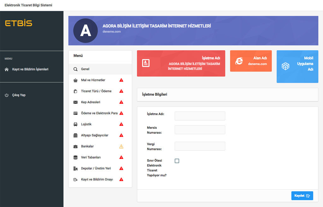Click the ETBIS logo
This screenshot has height=207, width=323.
point(19,23)
